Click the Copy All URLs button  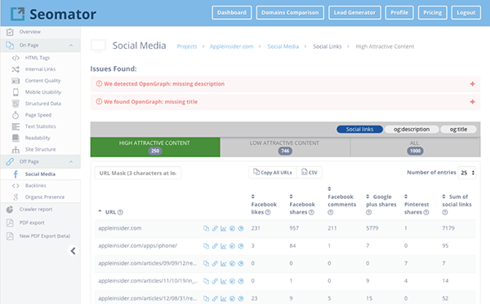[x=273, y=173]
